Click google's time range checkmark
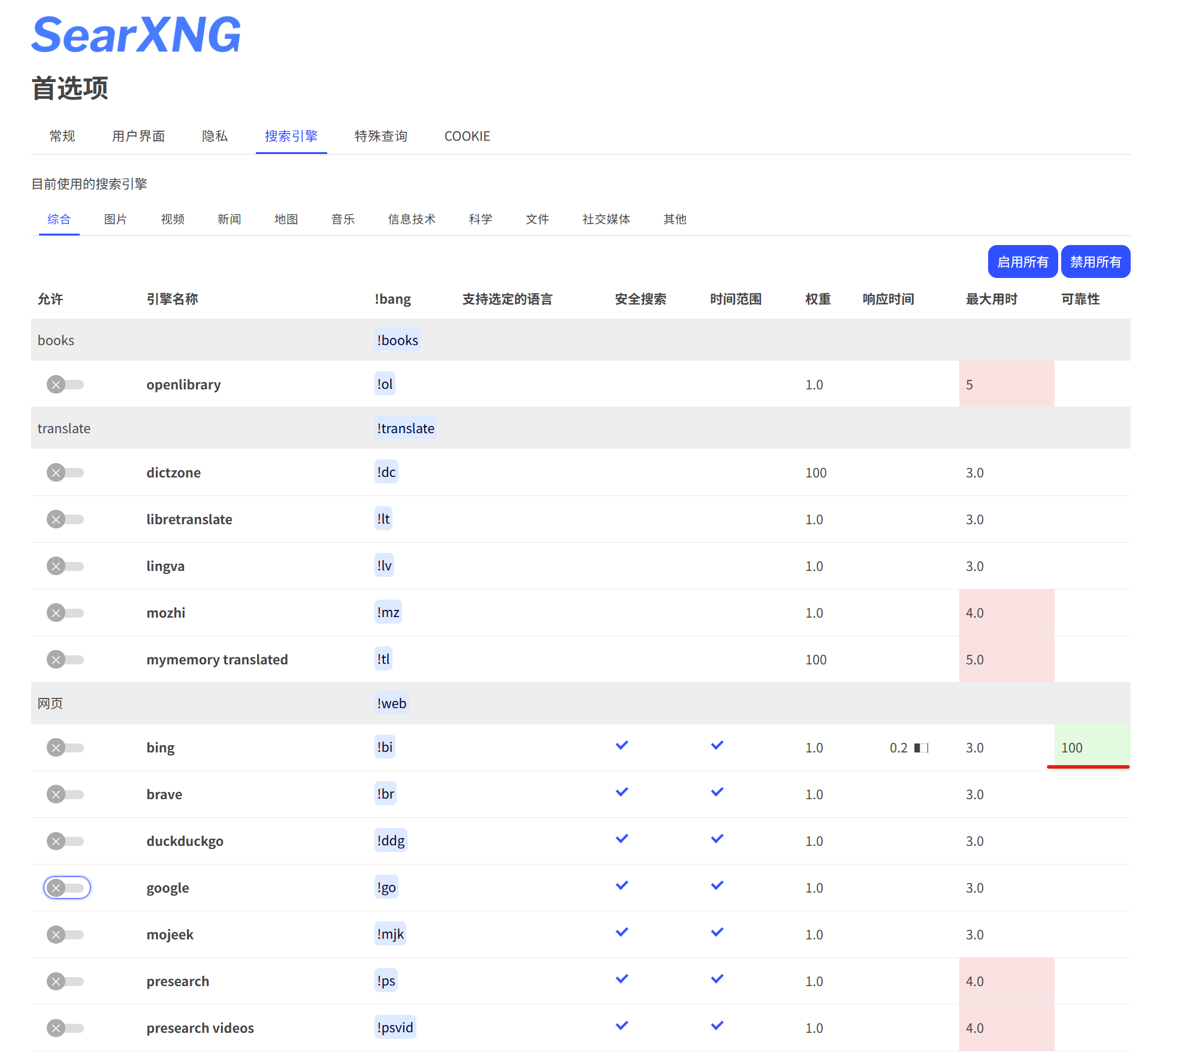Screen dimensions: 1199x1052 tap(717, 885)
